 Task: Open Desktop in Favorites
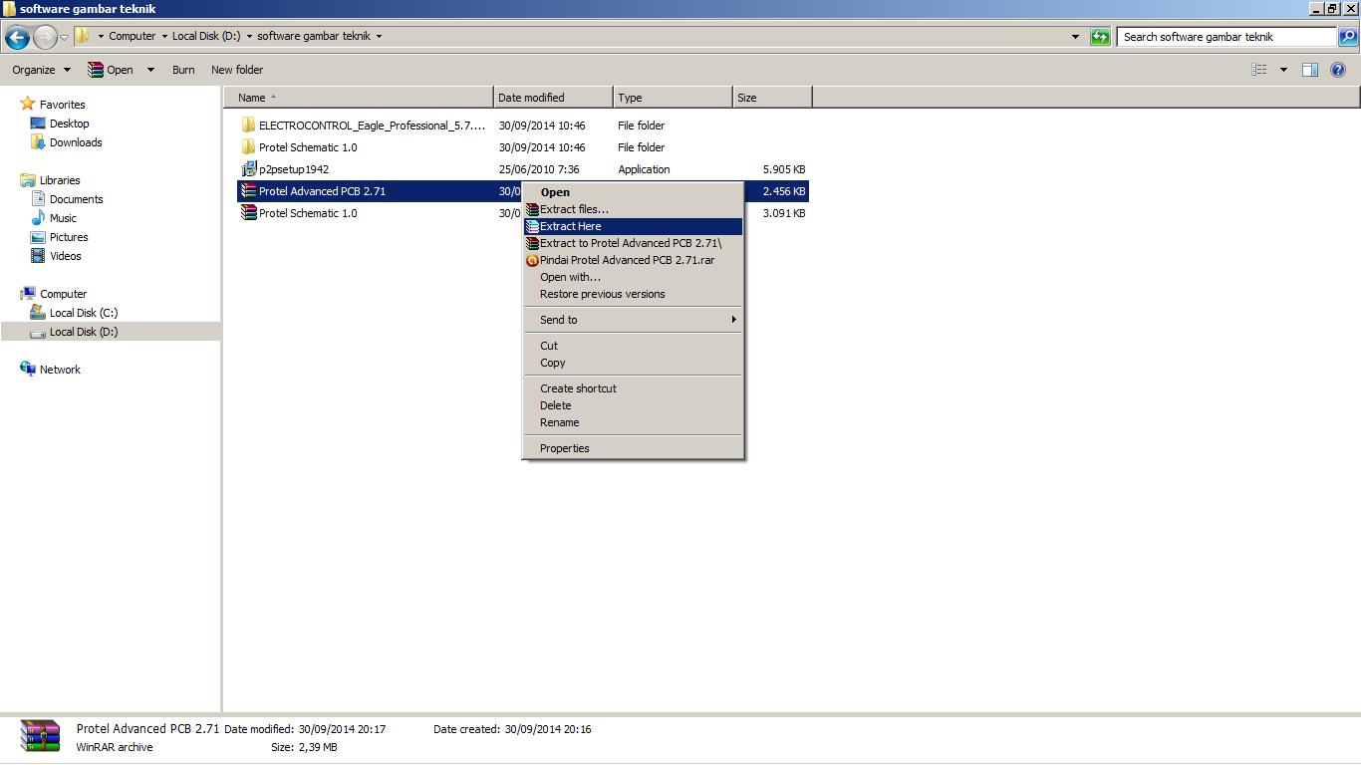pos(69,124)
